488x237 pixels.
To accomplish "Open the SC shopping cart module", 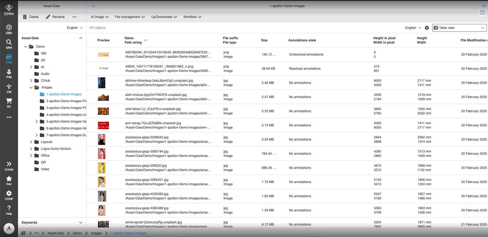I will pyautogui.click(x=9, y=103).
